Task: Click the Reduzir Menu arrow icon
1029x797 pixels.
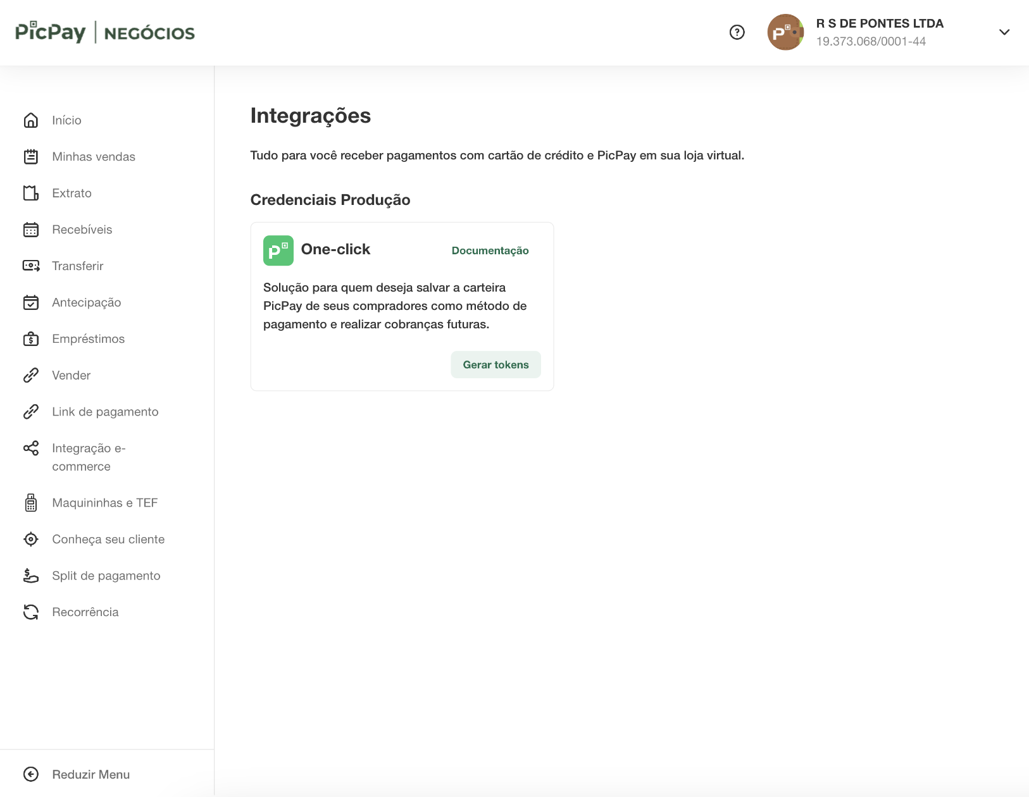Action: pos(31,774)
